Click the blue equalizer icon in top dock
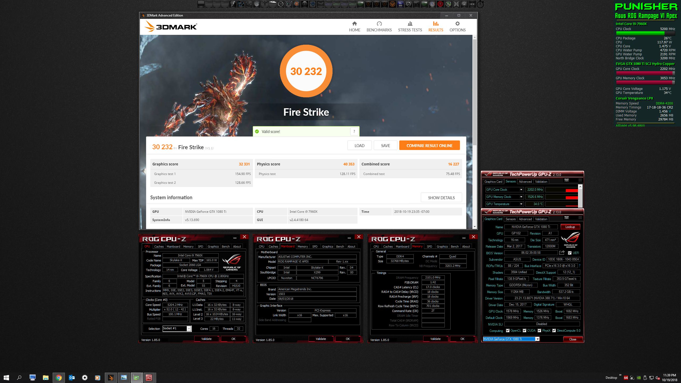 pos(400,4)
